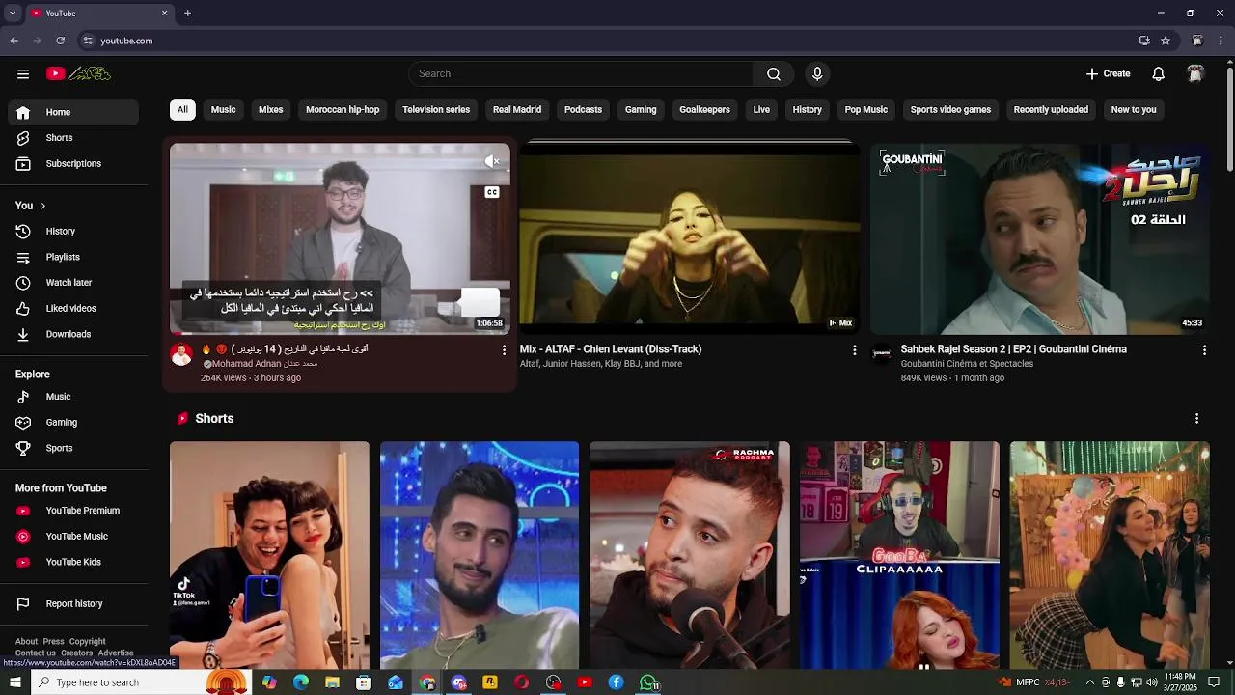Open Shorts section options menu

1196,419
